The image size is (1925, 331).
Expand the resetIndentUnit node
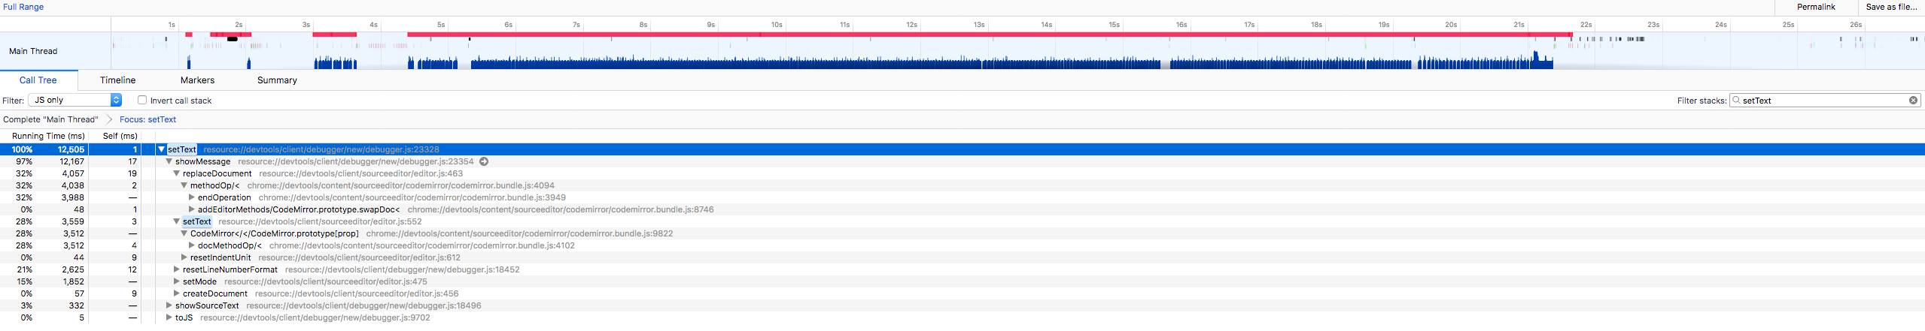pos(184,257)
